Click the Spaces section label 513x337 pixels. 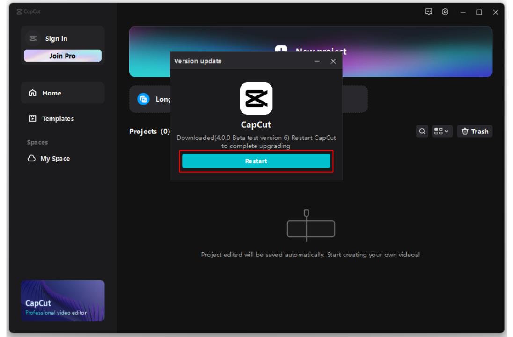37,142
